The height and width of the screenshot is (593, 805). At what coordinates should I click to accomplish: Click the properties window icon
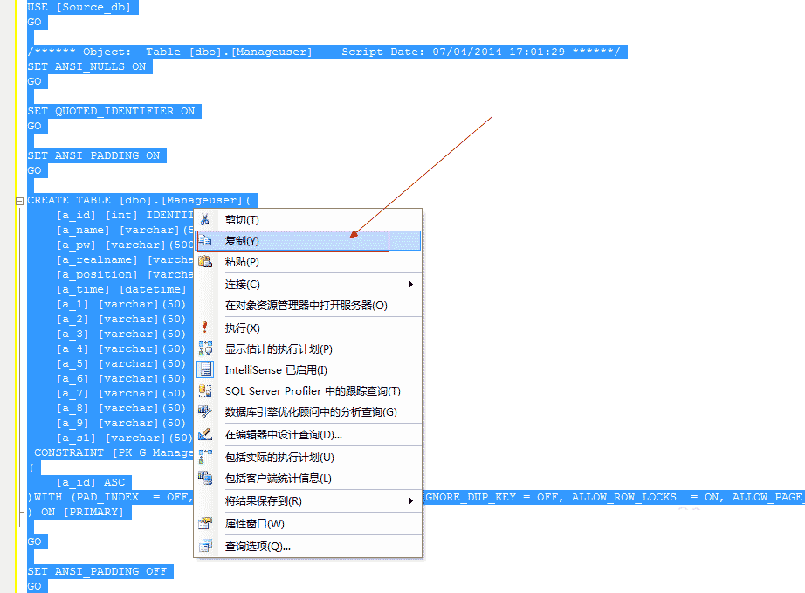(x=205, y=524)
